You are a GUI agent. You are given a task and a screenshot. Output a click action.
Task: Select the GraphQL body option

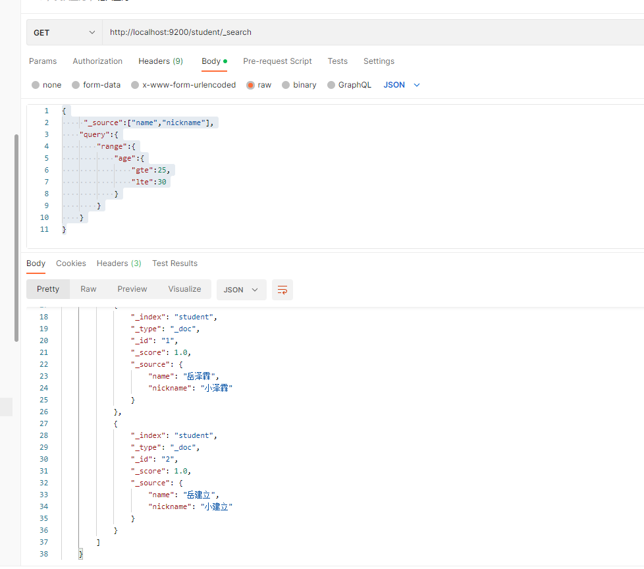pyautogui.click(x=331, y=85)
